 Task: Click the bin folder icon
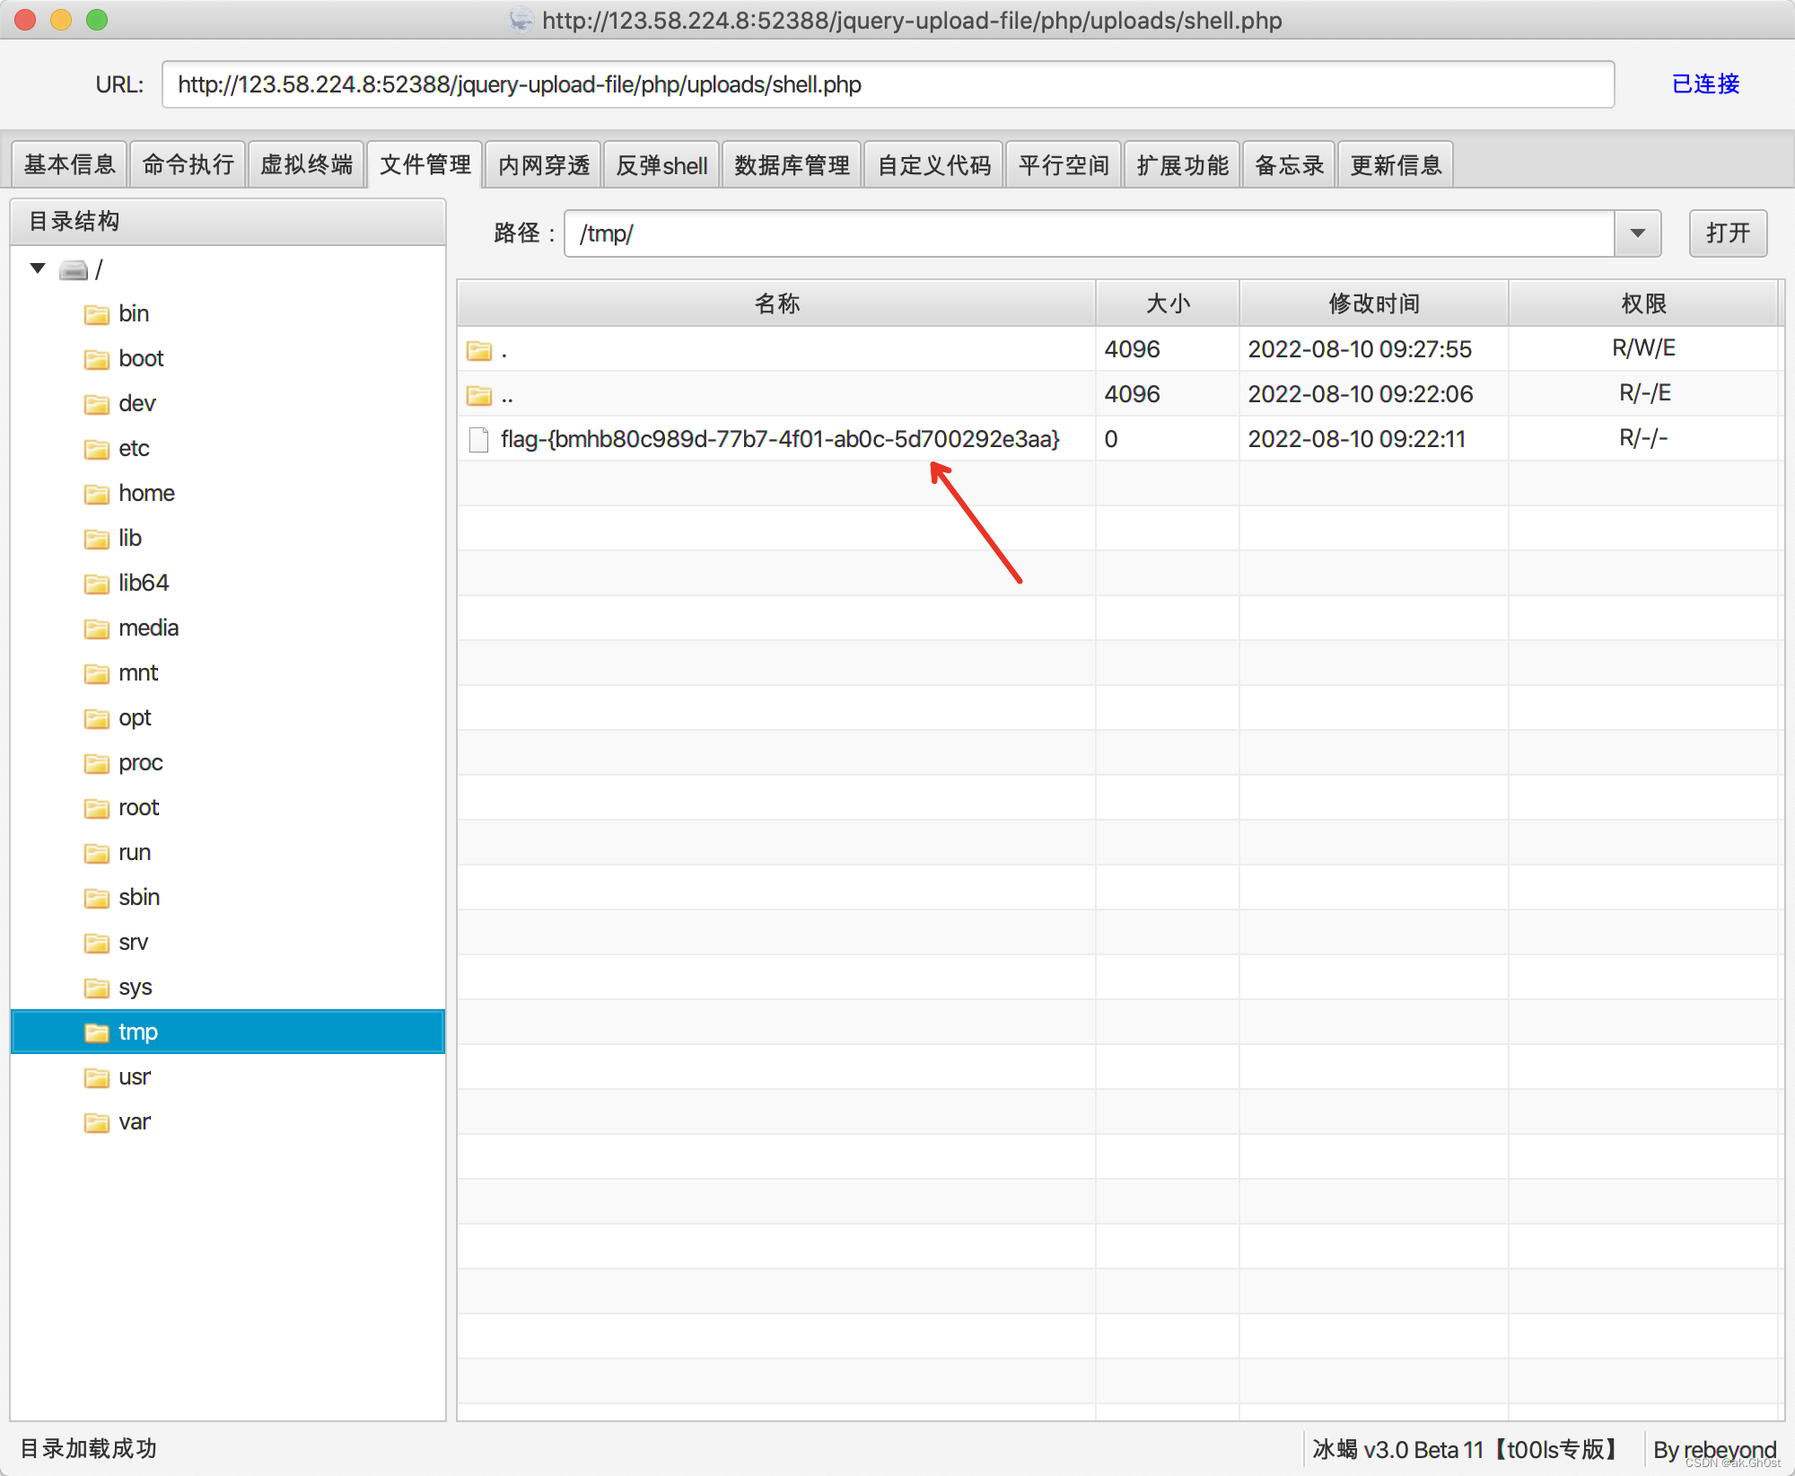[x=96, y=314]
